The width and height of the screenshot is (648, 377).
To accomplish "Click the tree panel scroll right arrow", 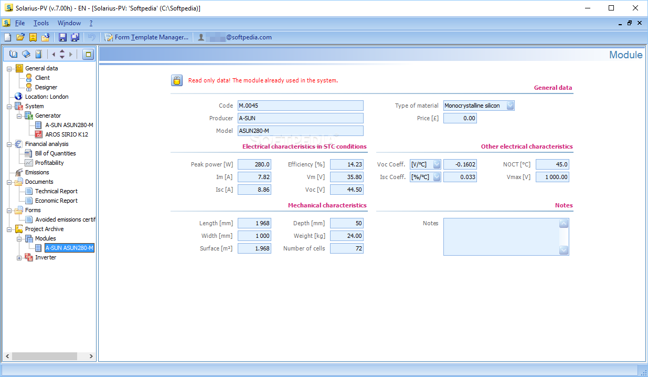I will [x=91, y=357].
